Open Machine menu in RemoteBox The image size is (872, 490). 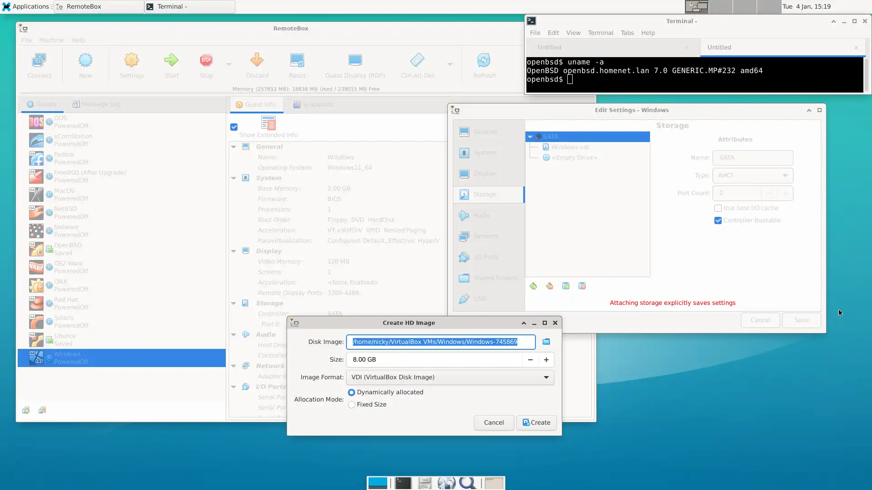point(51,39)
